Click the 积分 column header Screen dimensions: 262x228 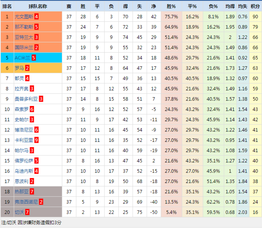(255, 6)
